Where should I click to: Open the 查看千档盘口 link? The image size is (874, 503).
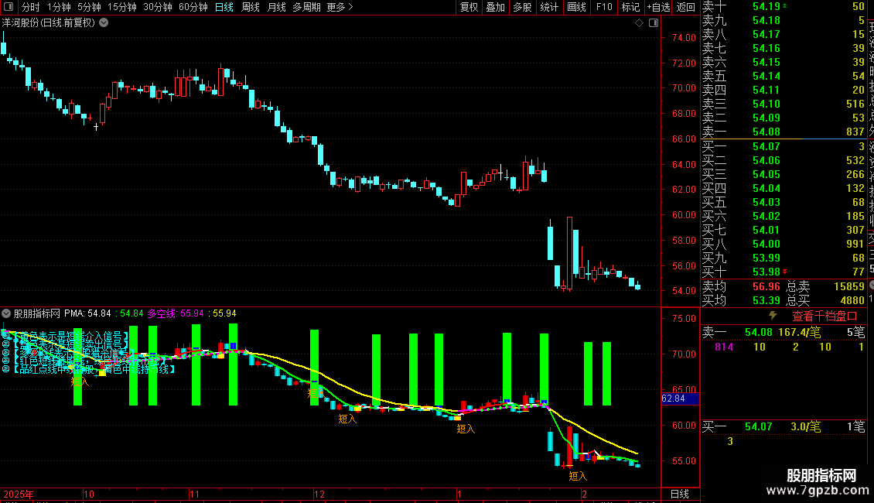coord(824,317)
